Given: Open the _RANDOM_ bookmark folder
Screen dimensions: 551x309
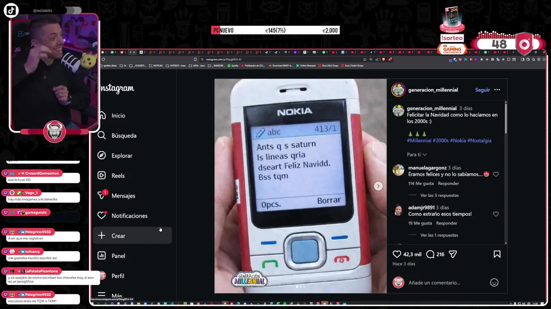Looking at the screenshot, I should point(217,66).
